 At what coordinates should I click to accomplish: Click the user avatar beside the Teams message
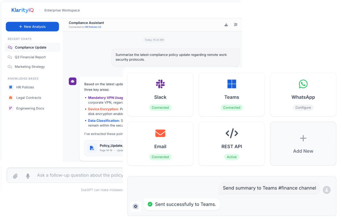326,190
